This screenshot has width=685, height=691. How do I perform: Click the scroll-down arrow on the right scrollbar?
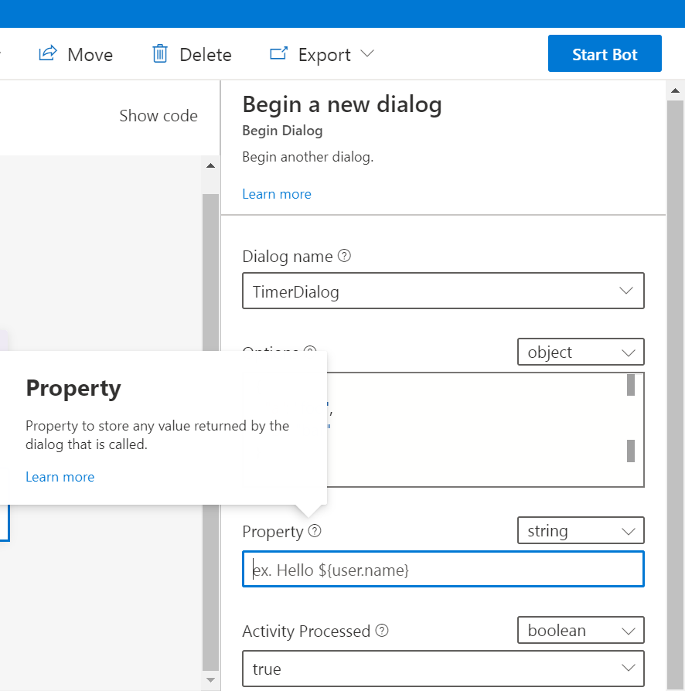pos(210,679)
